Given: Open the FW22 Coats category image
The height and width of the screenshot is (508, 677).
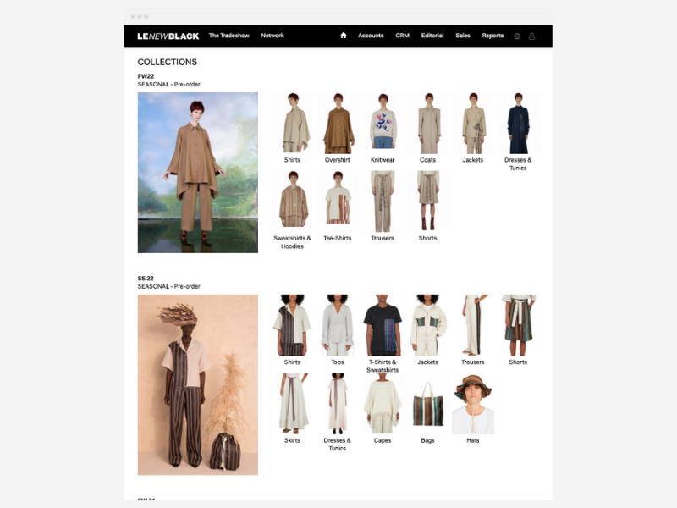Looking at the screenshot, I should [x=427, y=123].
